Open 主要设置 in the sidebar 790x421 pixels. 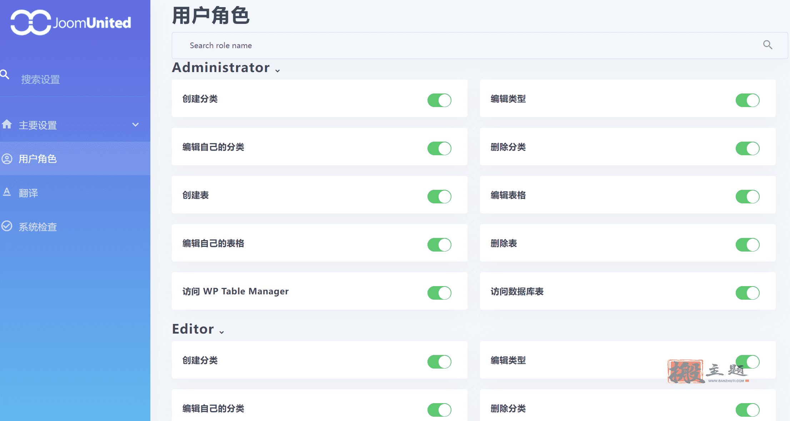(75, 125)
